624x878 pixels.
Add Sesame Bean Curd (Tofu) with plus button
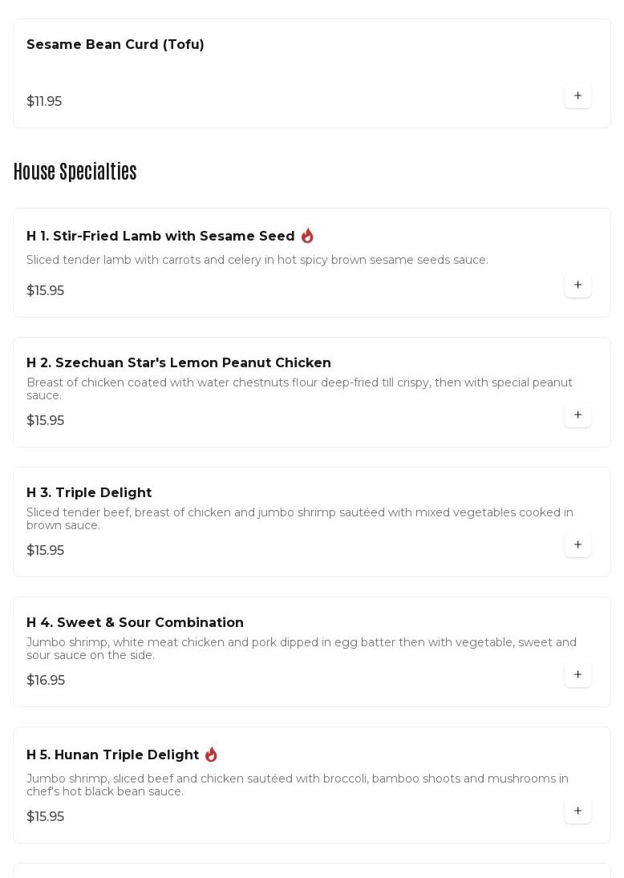coord(577,95)
